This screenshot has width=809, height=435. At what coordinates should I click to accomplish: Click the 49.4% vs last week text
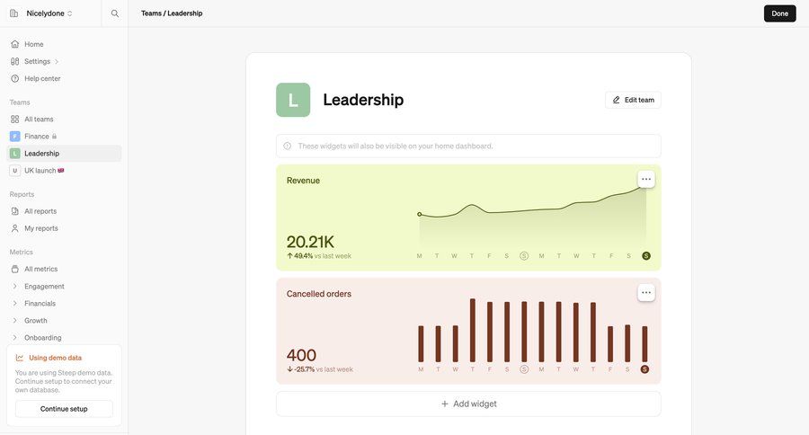[319, 256]
